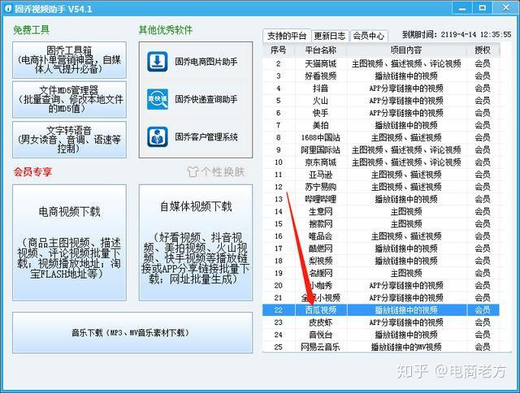
Task: Click row number 19 cell
Action: [279, 273]
